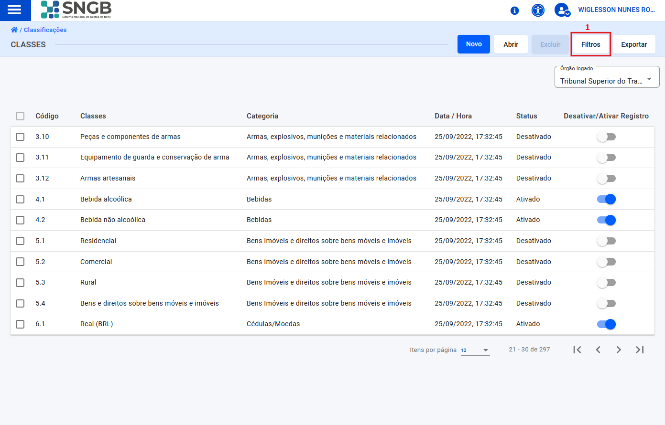Click the Ativado status in row 6.1
Viewport: 665px width, 425px height.
click(x=528, y=324)
